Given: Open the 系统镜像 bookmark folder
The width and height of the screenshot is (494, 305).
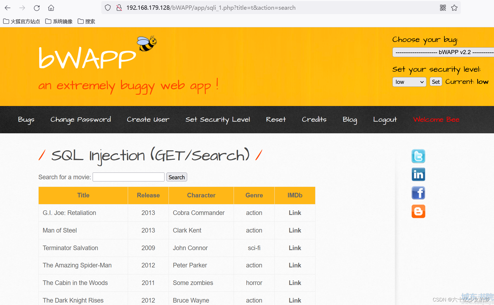Looking at the screenshot, I should click(59, 21).
